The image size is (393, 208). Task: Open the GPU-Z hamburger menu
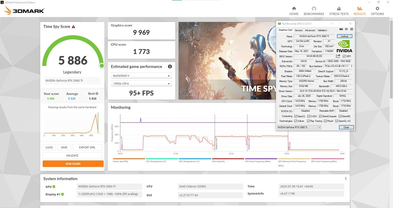[352, 29]
